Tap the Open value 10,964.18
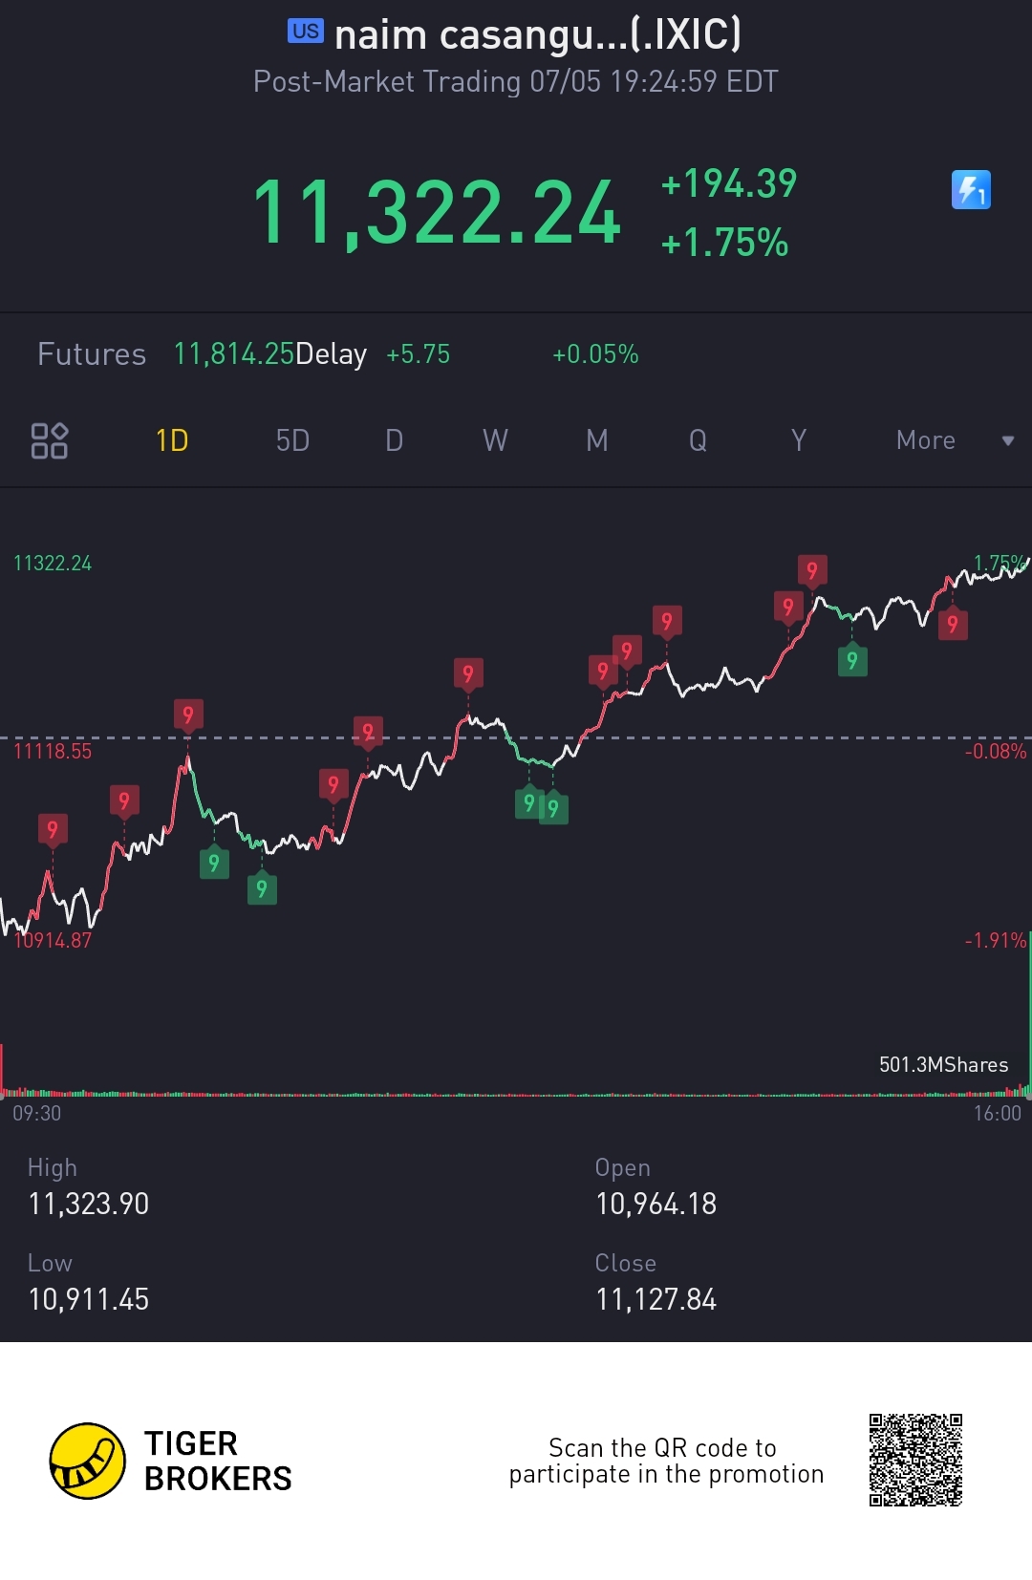Screen dimensions: 1032x1580 tap(656, 1204)
